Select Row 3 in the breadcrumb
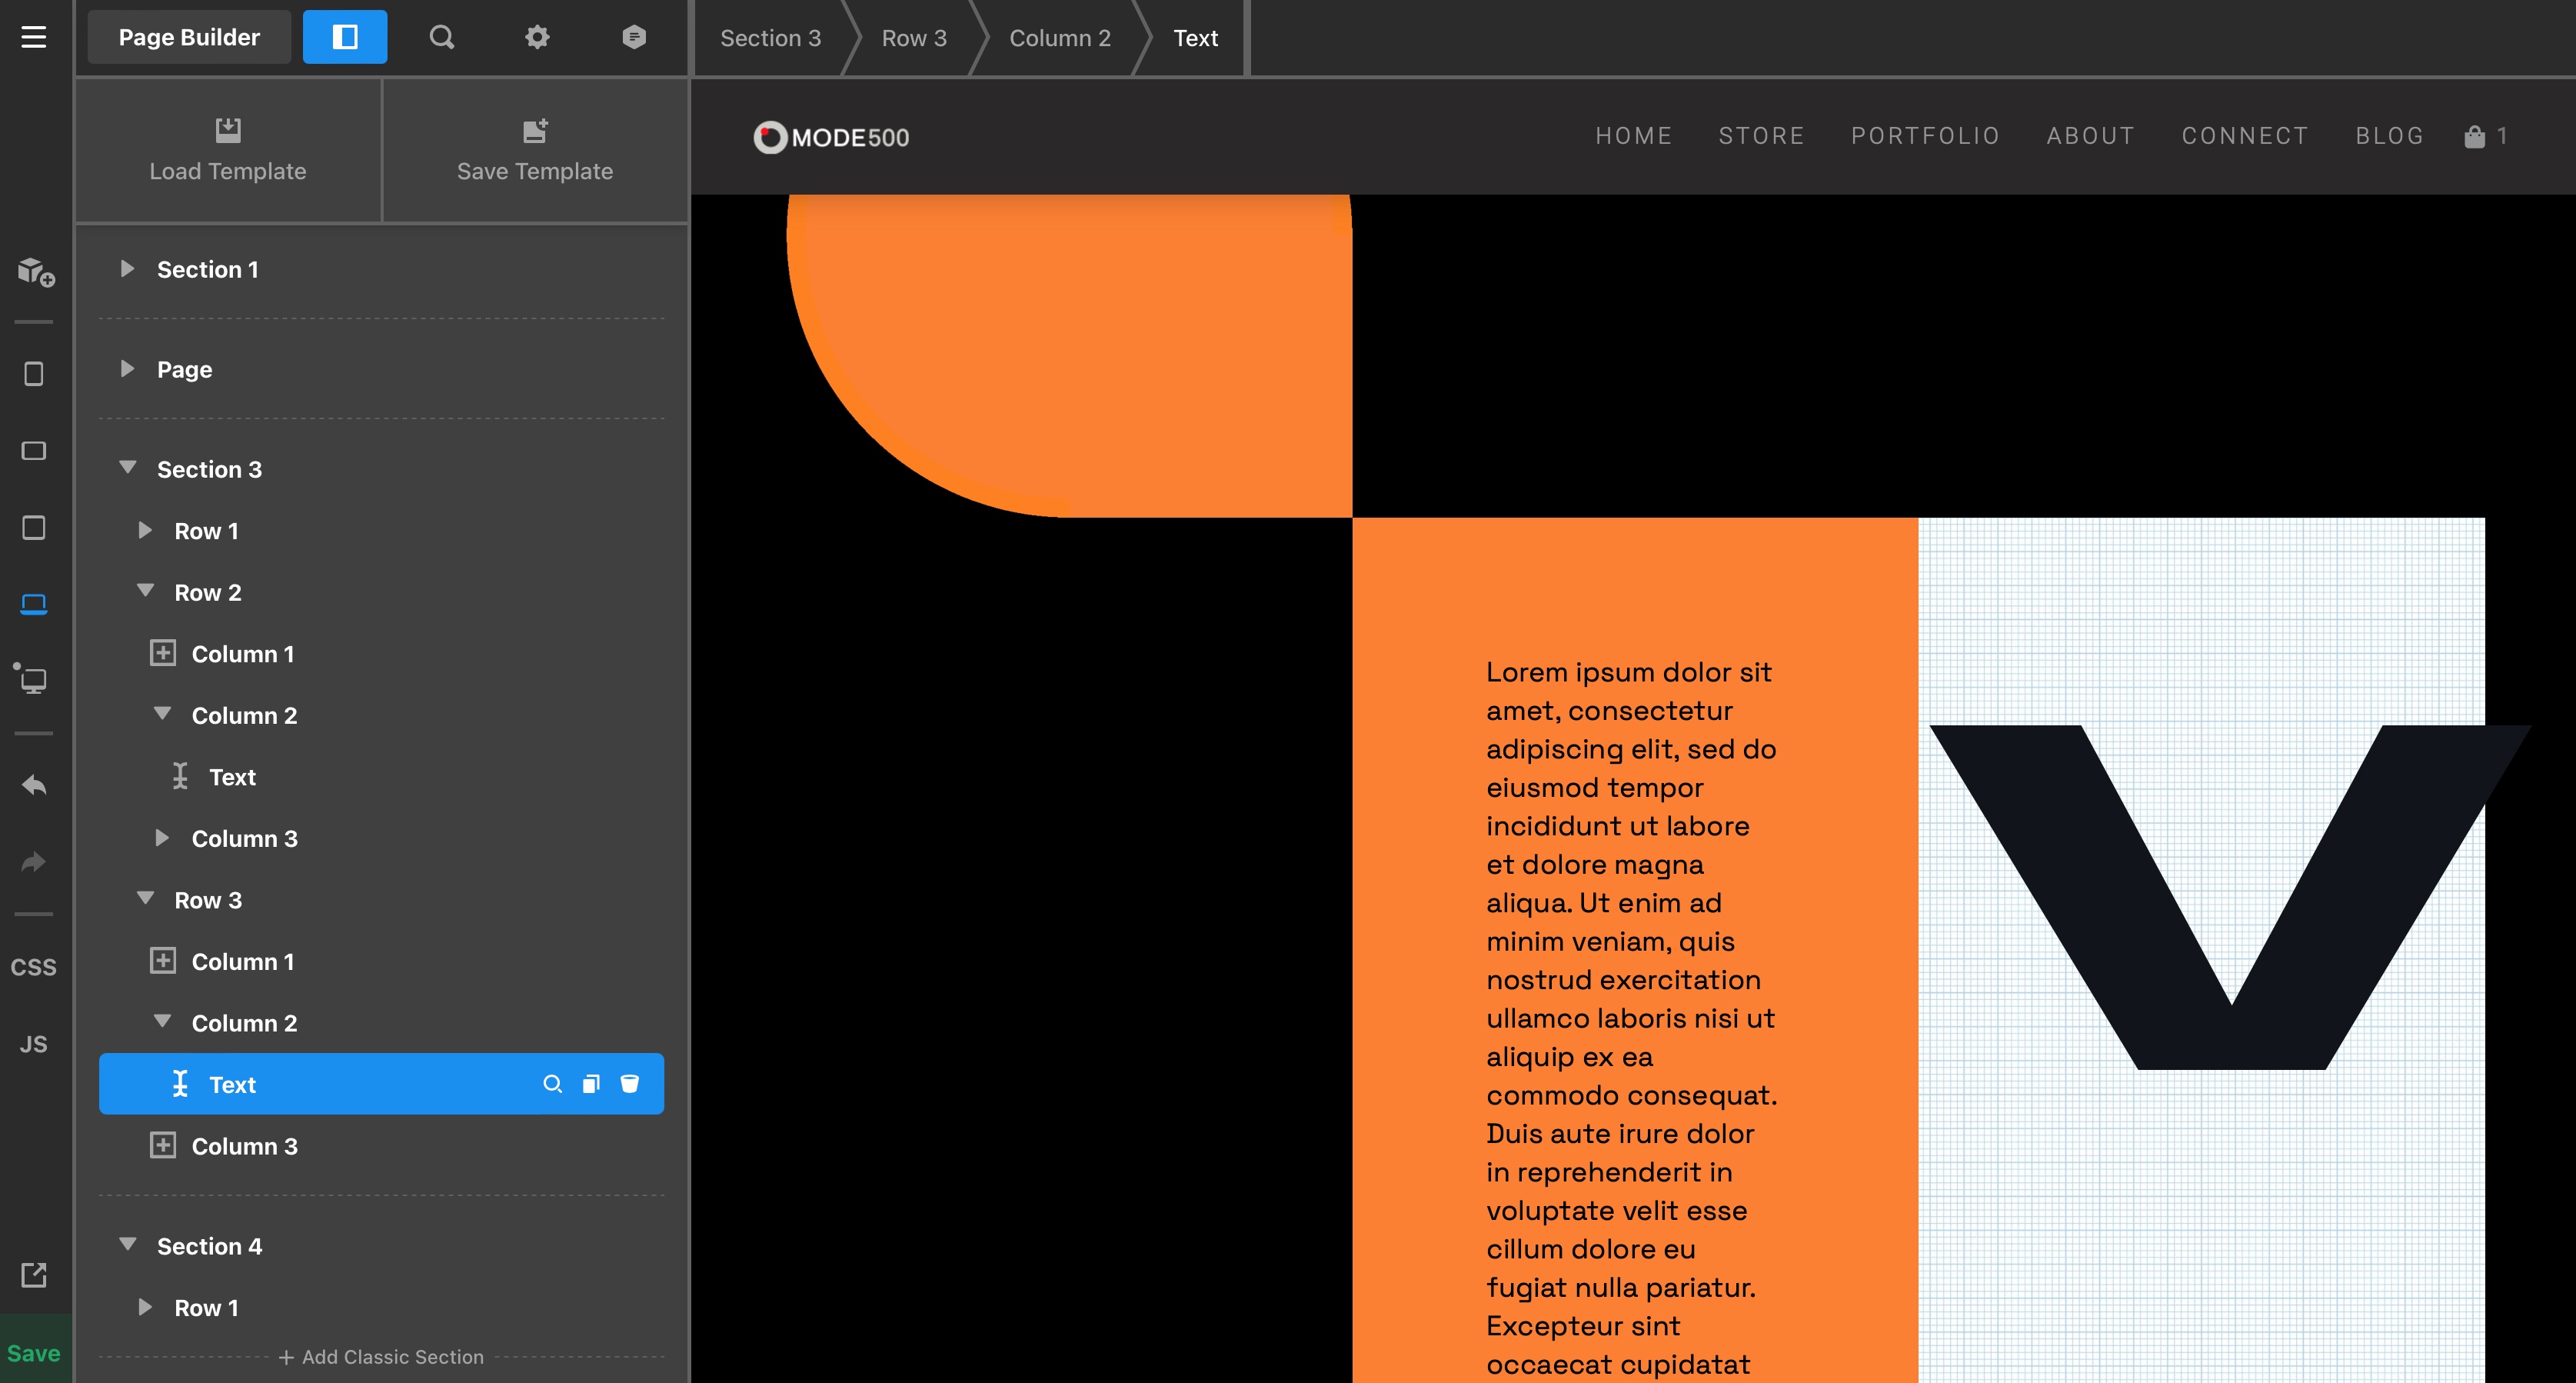Image resolution: width=2576 pixels, height=1383 pixels. 913,38
